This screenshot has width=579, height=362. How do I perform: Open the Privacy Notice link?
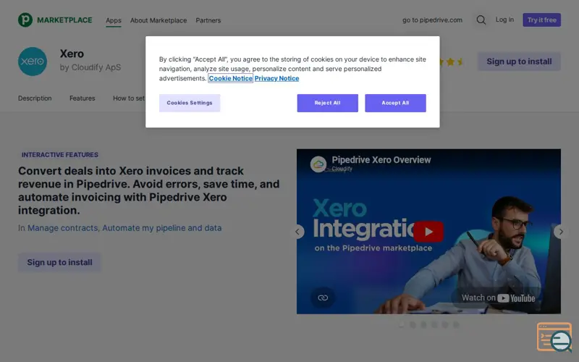coord(276,78)
